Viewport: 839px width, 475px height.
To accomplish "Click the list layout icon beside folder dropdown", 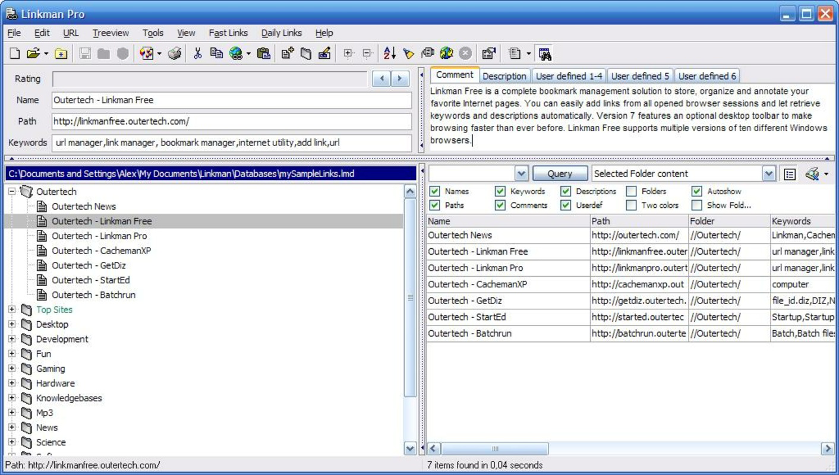I will (x=790, y=174).
